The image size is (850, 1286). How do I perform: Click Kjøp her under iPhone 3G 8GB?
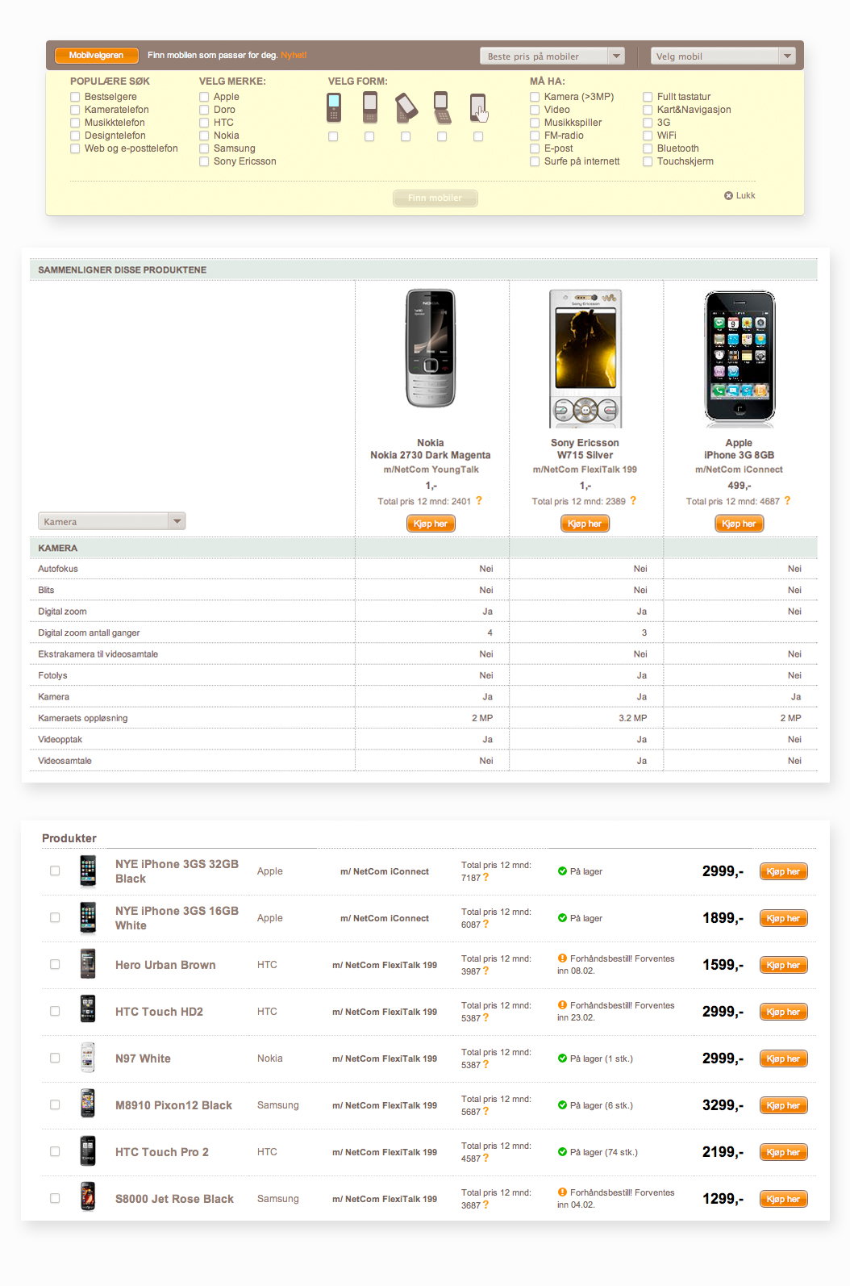740,524
